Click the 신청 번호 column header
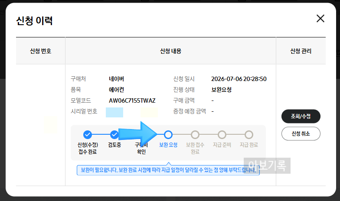 [x=41, y=51]
